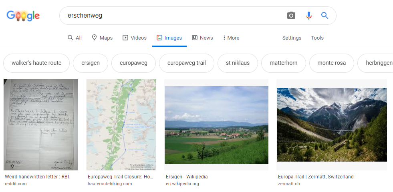Switch to the Videos tab
The height and width of the screenshot is (192, 393).
click(x=135, y=38)
